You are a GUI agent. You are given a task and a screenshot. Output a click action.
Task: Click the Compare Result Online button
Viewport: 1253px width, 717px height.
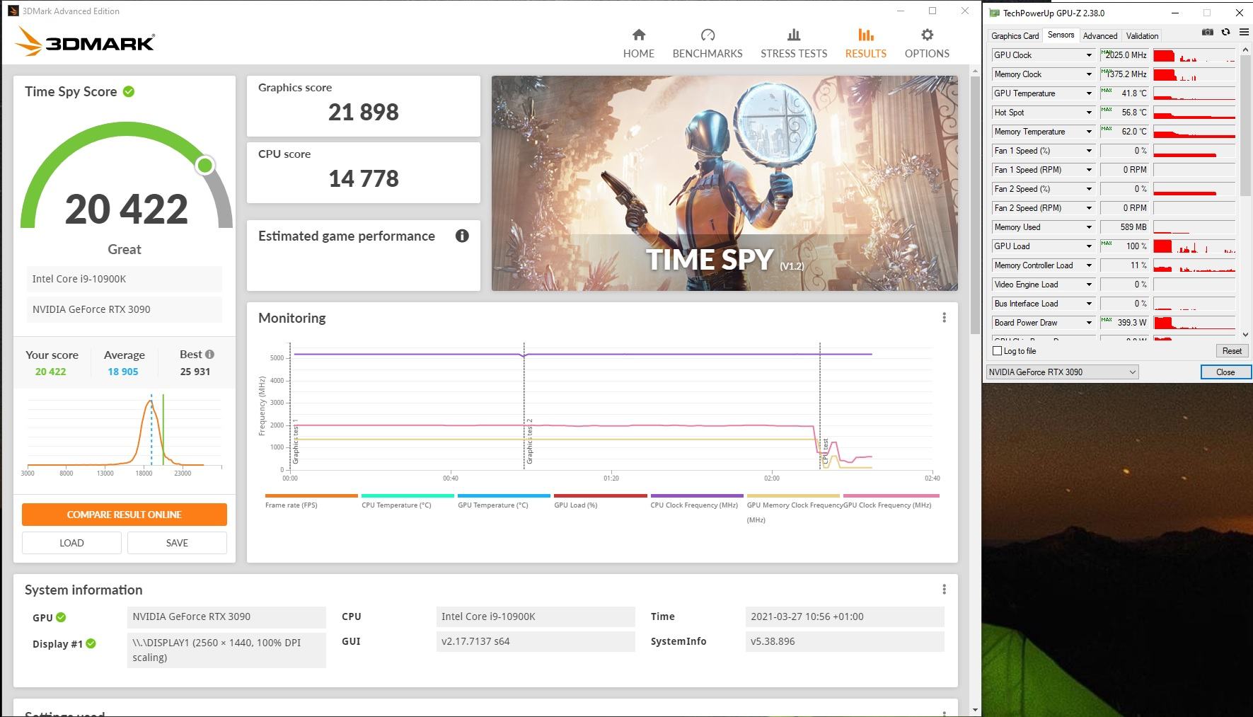tap(125, 515)
